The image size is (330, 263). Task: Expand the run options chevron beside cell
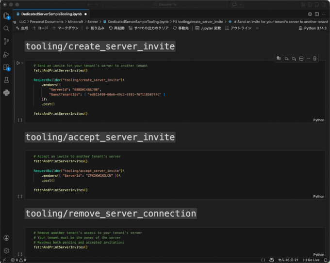click(22, 63)
